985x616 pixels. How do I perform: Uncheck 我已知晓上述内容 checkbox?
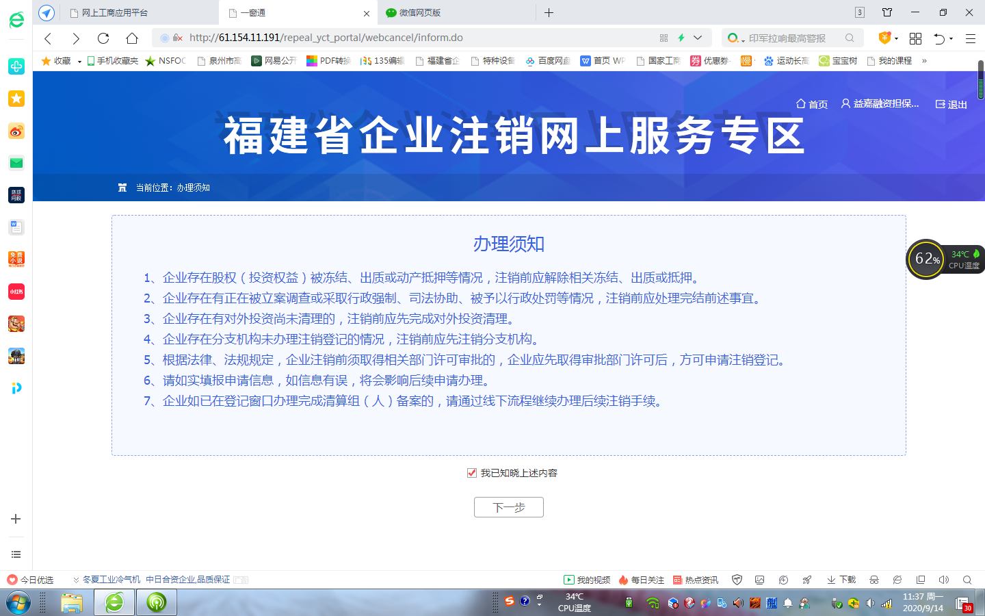point(472,473)
